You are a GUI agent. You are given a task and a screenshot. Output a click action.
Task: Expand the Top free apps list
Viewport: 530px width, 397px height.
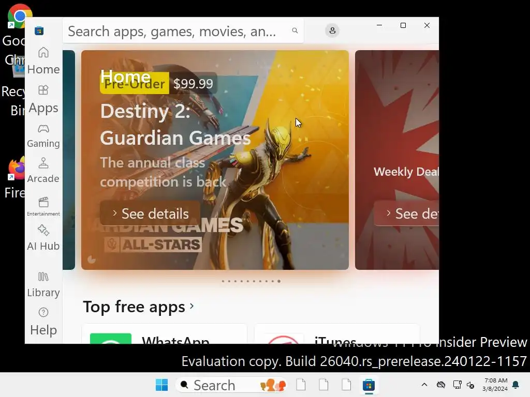(139, 307)
